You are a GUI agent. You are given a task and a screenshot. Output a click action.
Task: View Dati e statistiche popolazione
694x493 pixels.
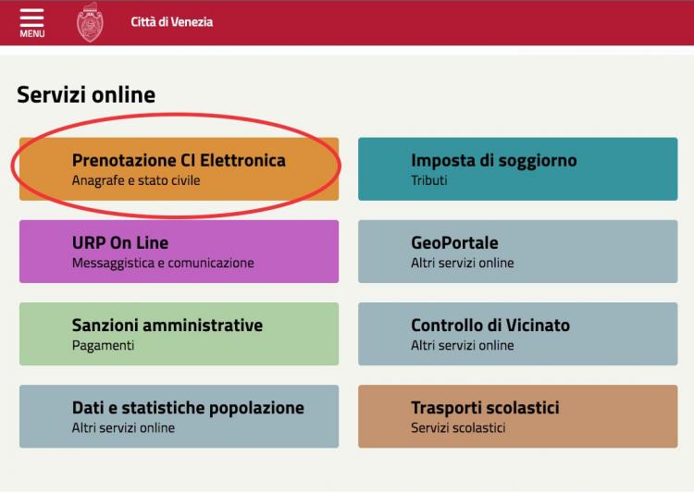[179, 416]
